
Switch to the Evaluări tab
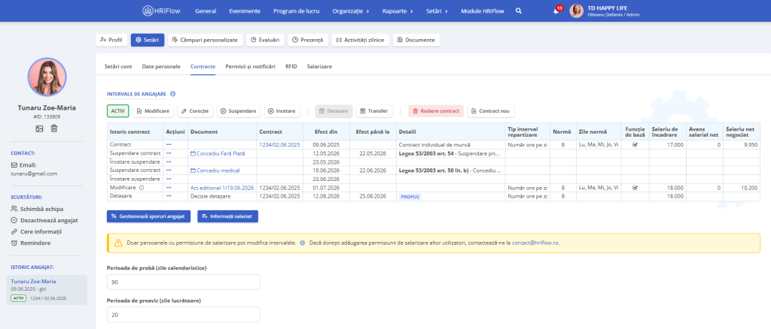click(265, 41)
